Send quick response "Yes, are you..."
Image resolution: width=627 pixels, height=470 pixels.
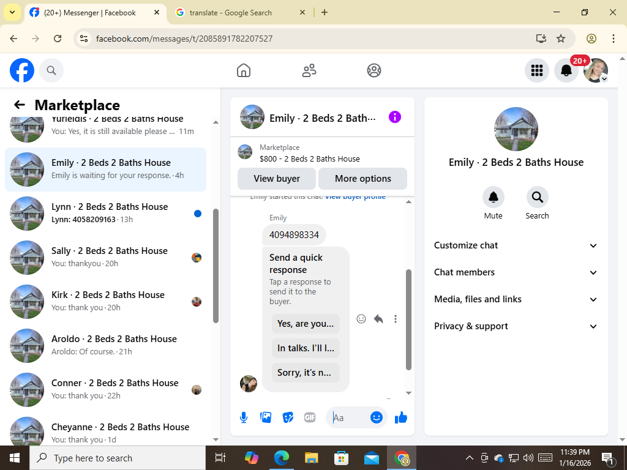306,324
